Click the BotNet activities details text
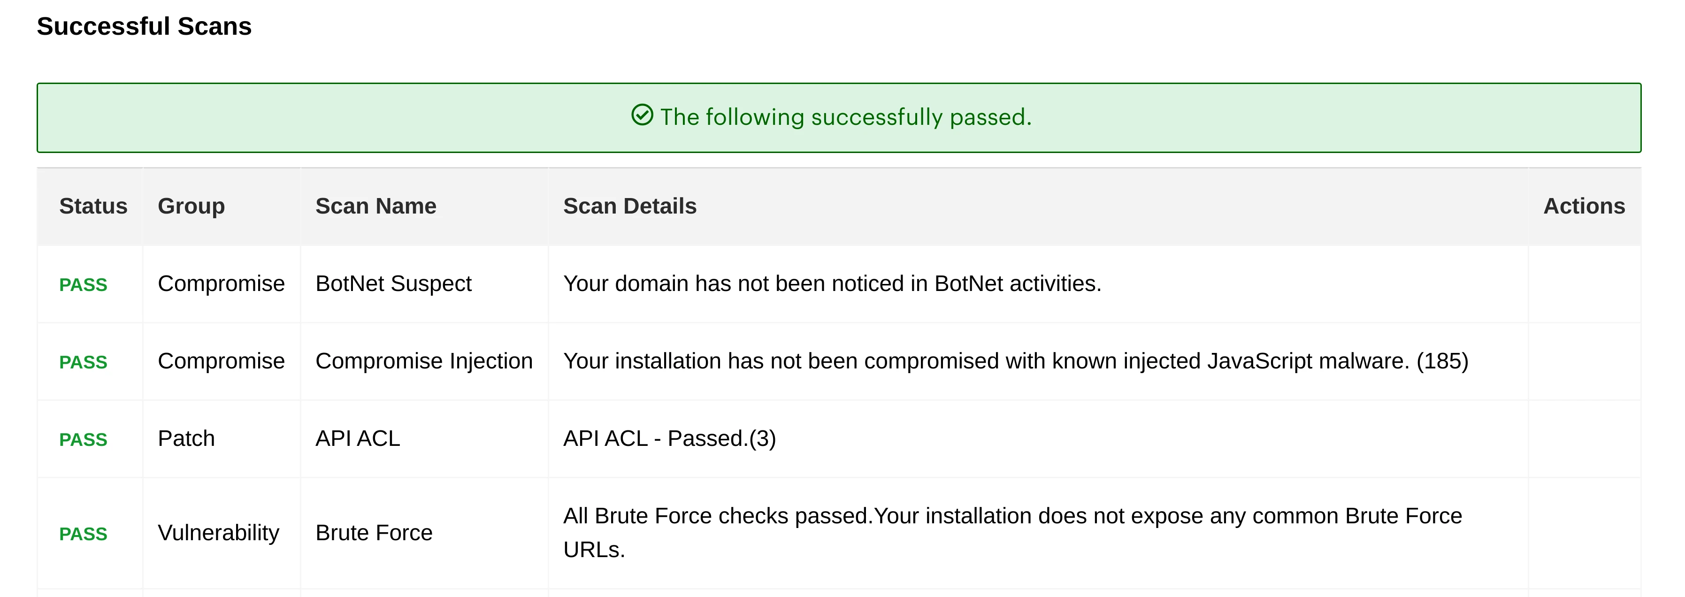Viewport: 1685px width, 597px height. coord(832,284)
